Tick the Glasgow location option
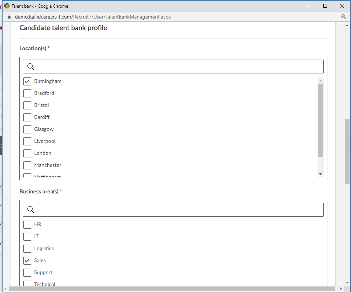This screenshot has height=293, width=351. [x=27, y=129]
